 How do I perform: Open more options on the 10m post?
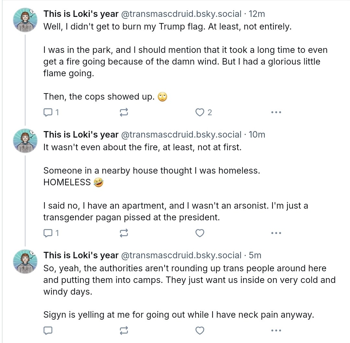pyautogui.click(x=276, y=233)
